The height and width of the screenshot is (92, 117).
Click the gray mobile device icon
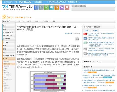tap(41, 7)
